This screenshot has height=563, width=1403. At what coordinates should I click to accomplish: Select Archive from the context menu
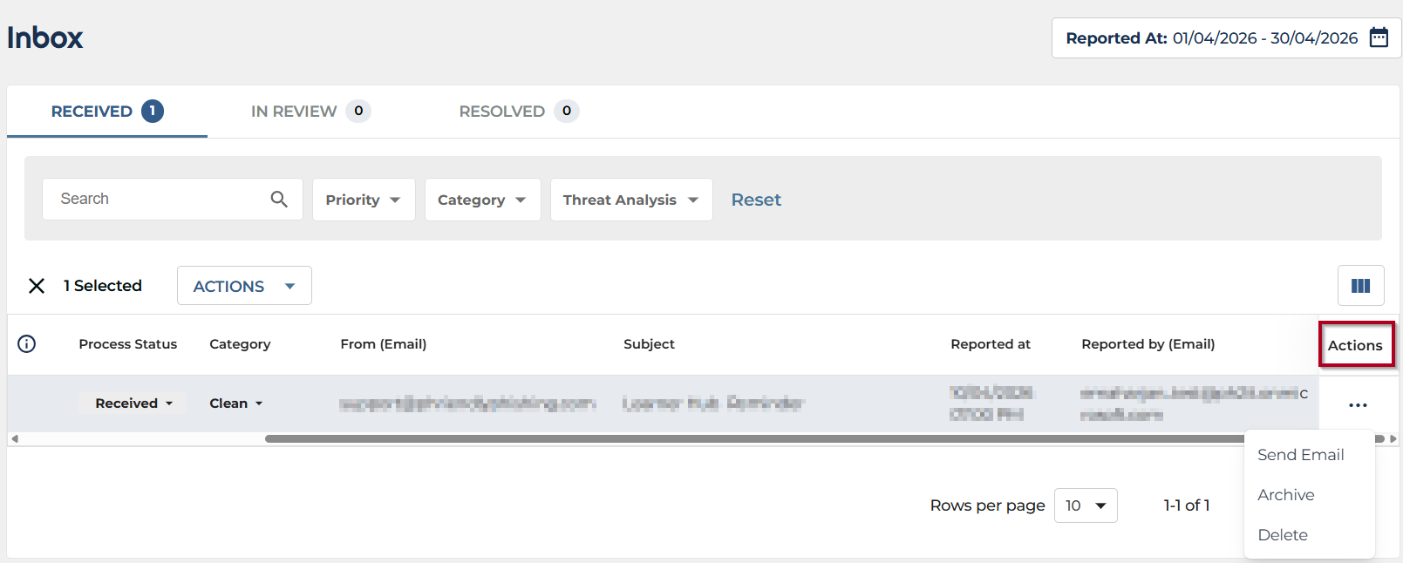tap(1286, 495)
